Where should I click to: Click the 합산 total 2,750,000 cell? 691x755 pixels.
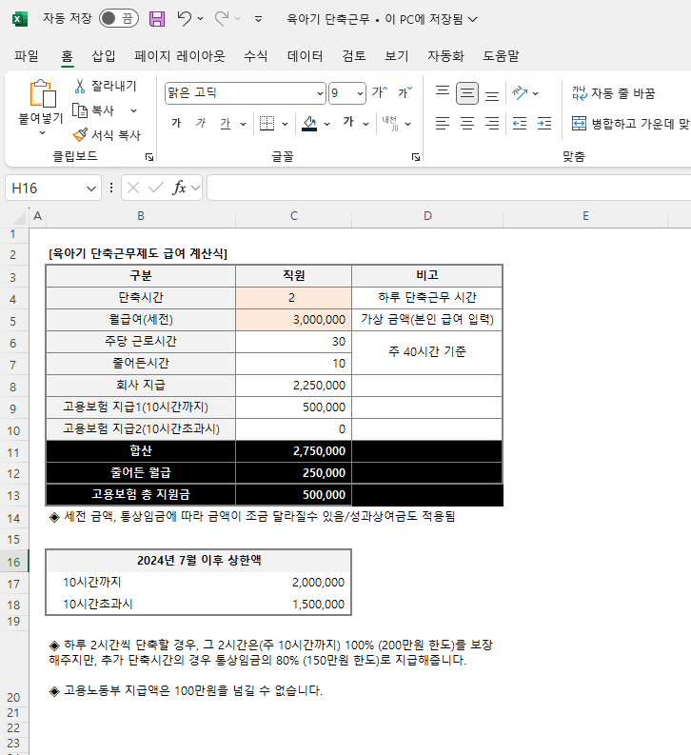coord(293,451)
